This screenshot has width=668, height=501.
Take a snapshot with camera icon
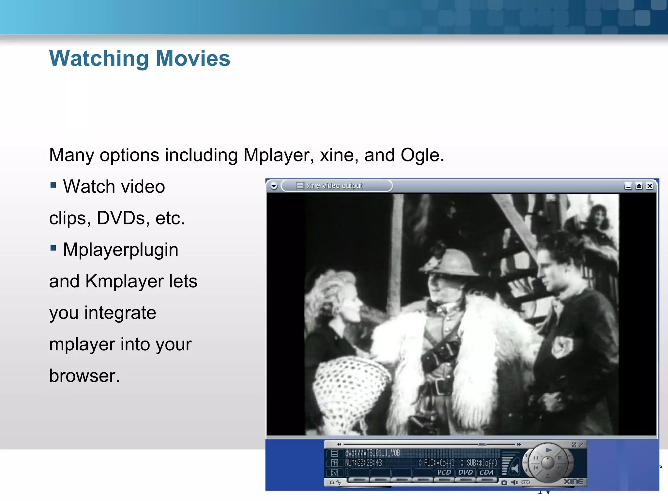(x=504, y=482)
